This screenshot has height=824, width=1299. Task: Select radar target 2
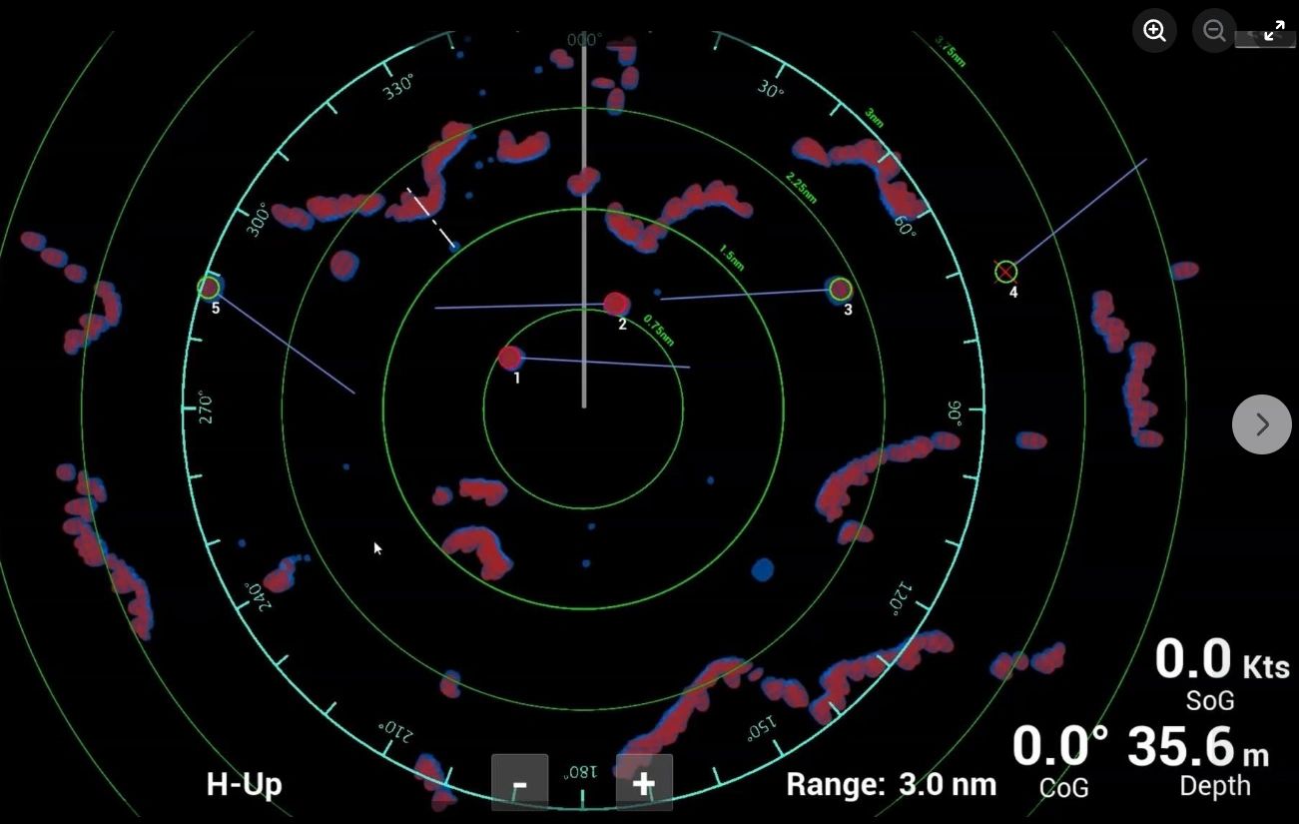pos(617,304)
